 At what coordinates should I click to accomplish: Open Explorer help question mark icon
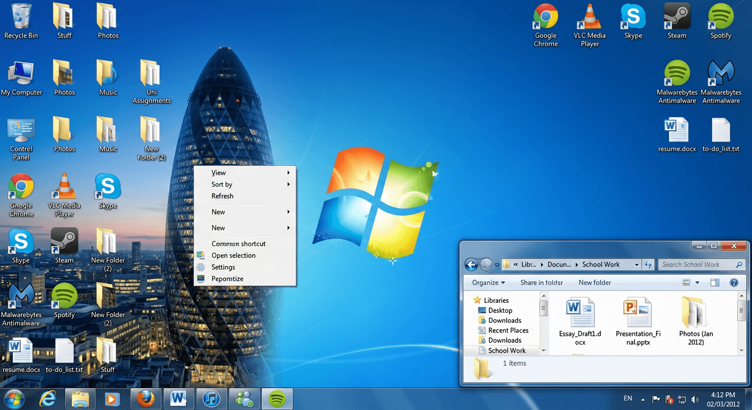click(x=734, y=282)
